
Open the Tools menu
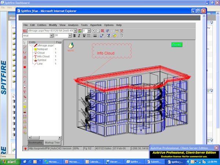(x=84, y=25)
